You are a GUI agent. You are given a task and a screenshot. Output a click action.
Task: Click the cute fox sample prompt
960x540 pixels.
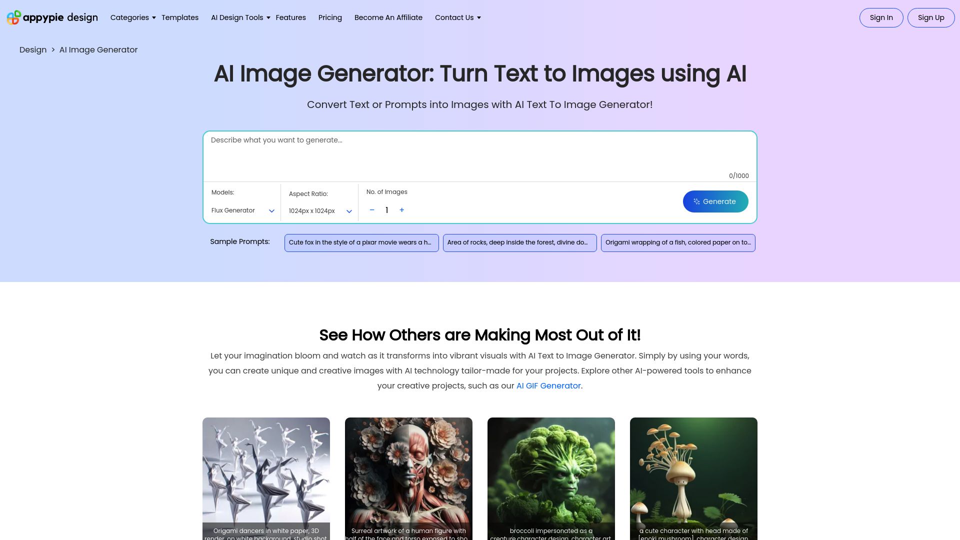point(360,242)
